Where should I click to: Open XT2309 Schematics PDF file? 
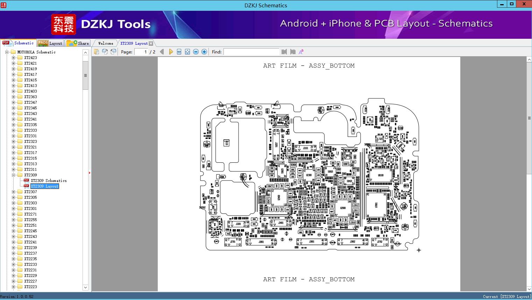(48, 181)
